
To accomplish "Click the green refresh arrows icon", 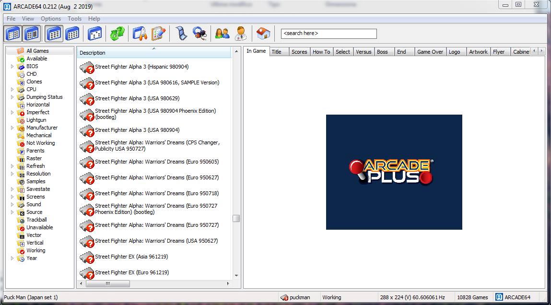I will 117,34.
